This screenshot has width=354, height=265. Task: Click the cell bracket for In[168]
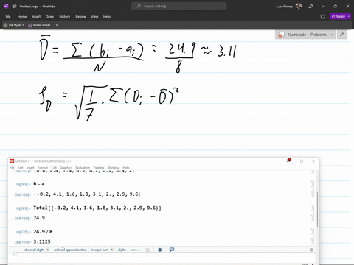point(312,184)
